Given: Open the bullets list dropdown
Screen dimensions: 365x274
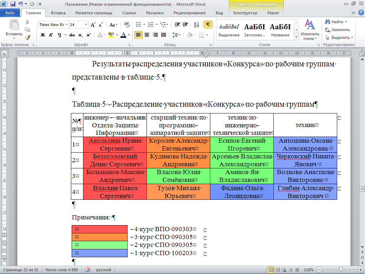Looking at the screenshot, I should (144, 25).
